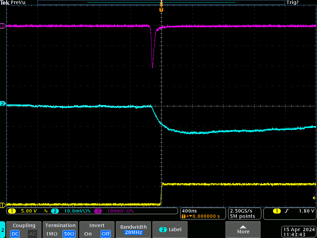Click the rising edge slope icon
Viewport: 317px width, 238px height.
[287, 211]
